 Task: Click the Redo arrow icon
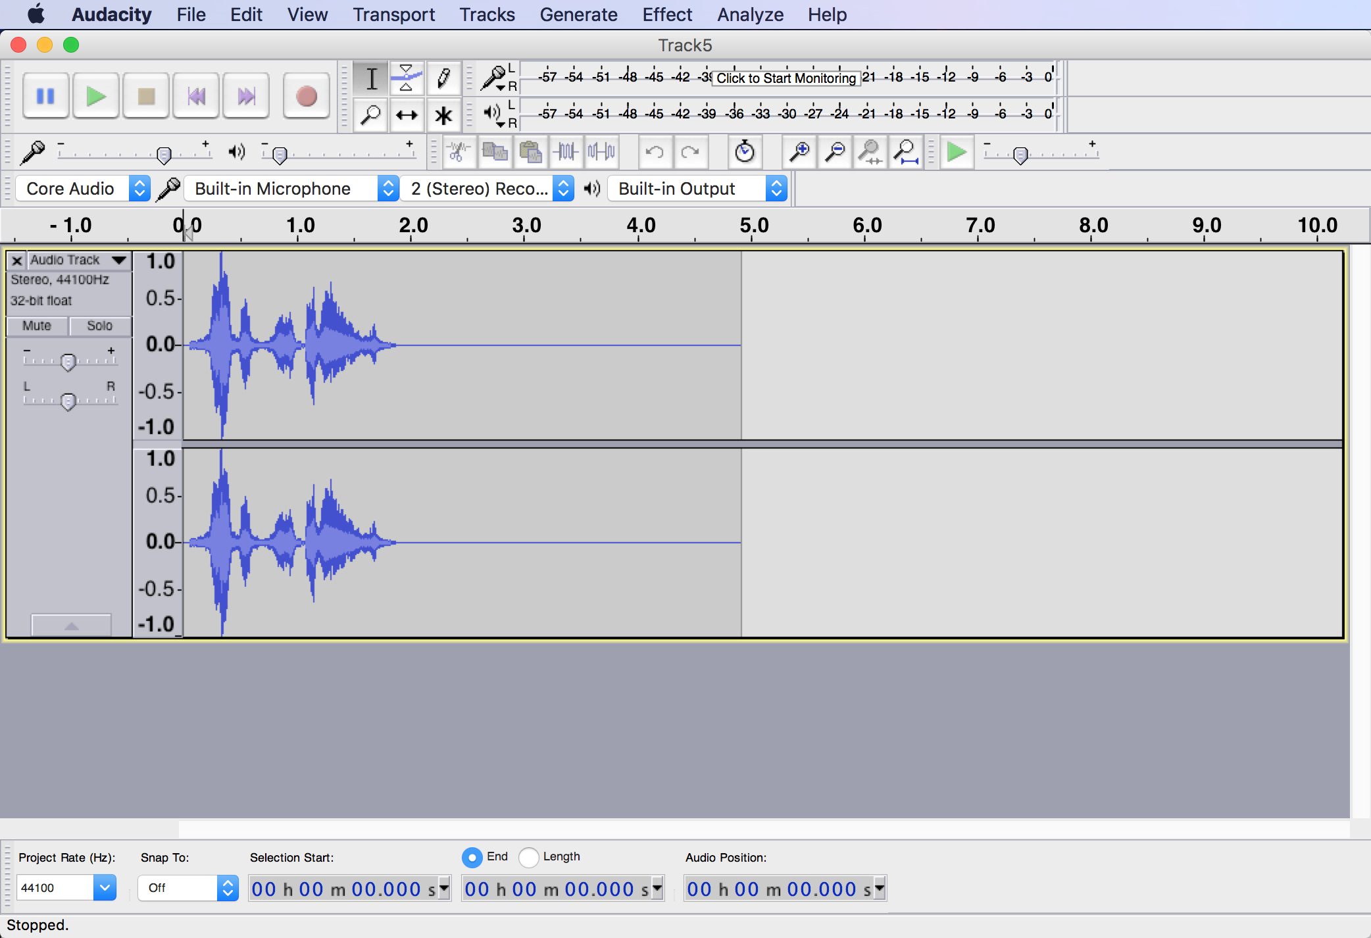tap(690, 152)
